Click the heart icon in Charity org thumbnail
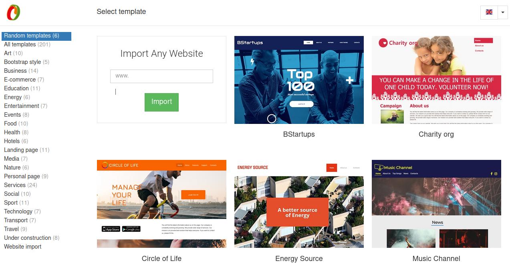510x263 pixels. tap(383, 43)
